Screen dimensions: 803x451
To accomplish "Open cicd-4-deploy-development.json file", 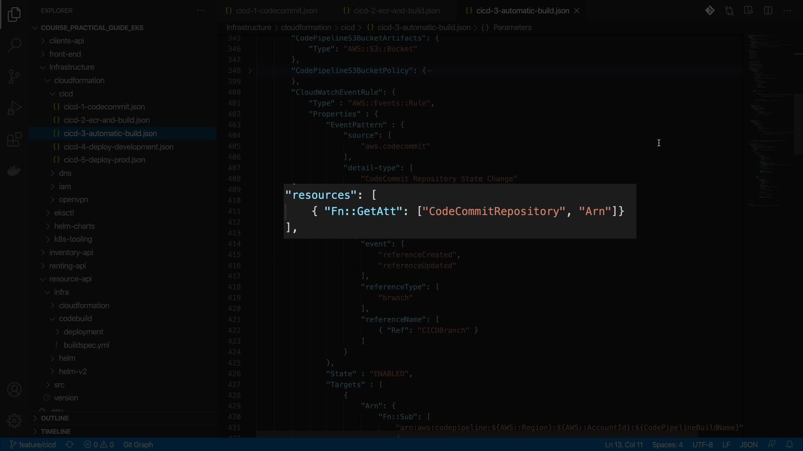I will click(x=118, y=147).
